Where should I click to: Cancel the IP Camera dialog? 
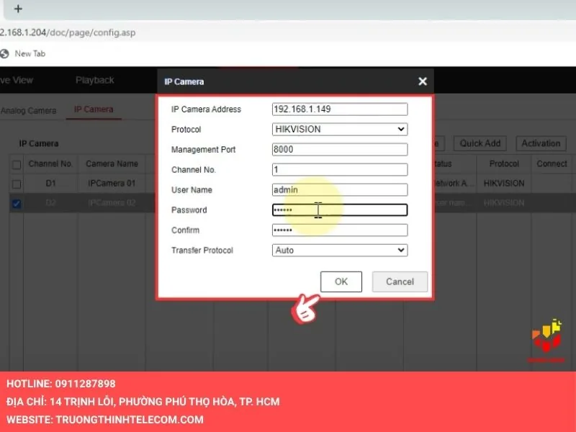[400, 282]
